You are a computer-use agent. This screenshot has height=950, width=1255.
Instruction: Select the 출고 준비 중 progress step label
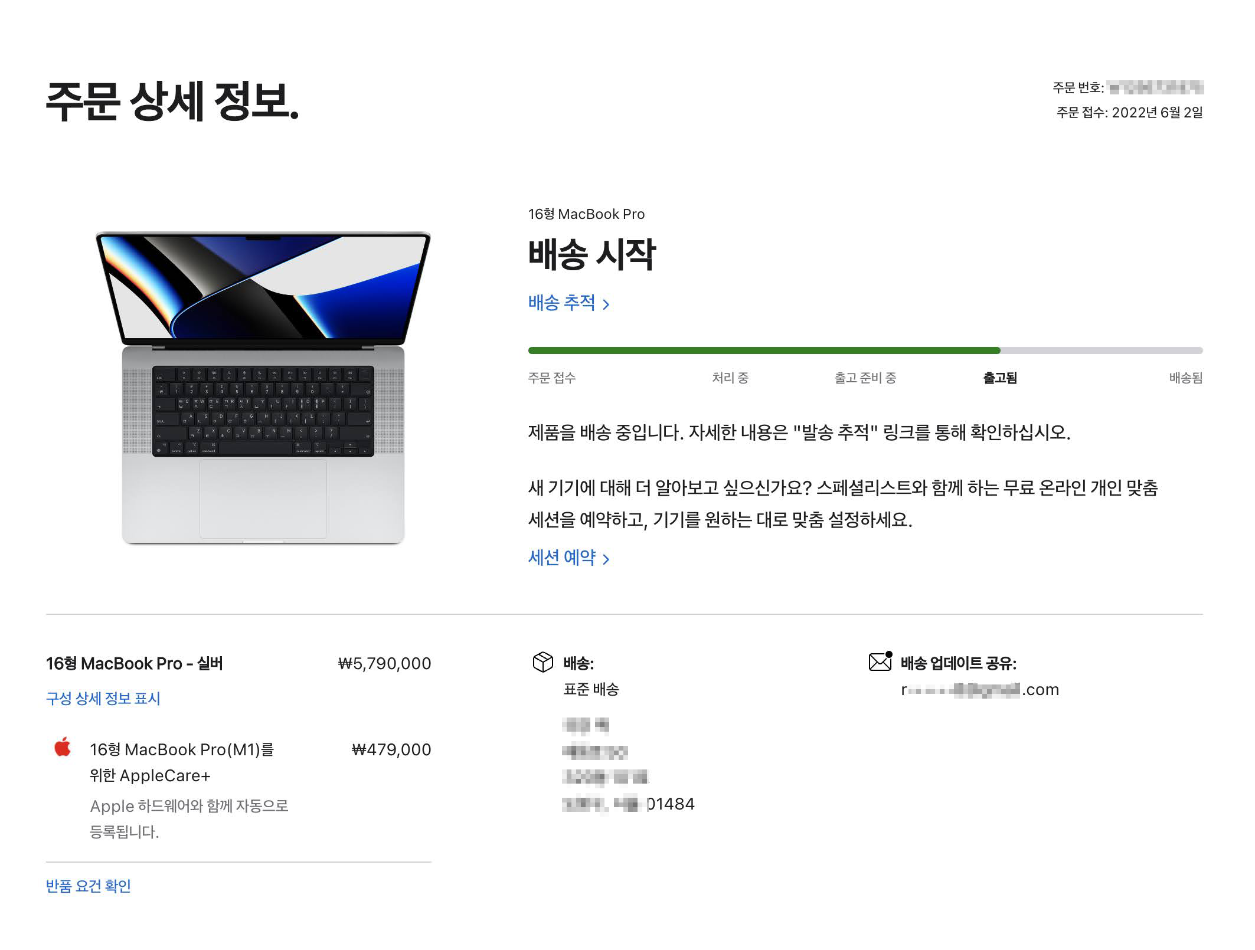pos(865,378)
